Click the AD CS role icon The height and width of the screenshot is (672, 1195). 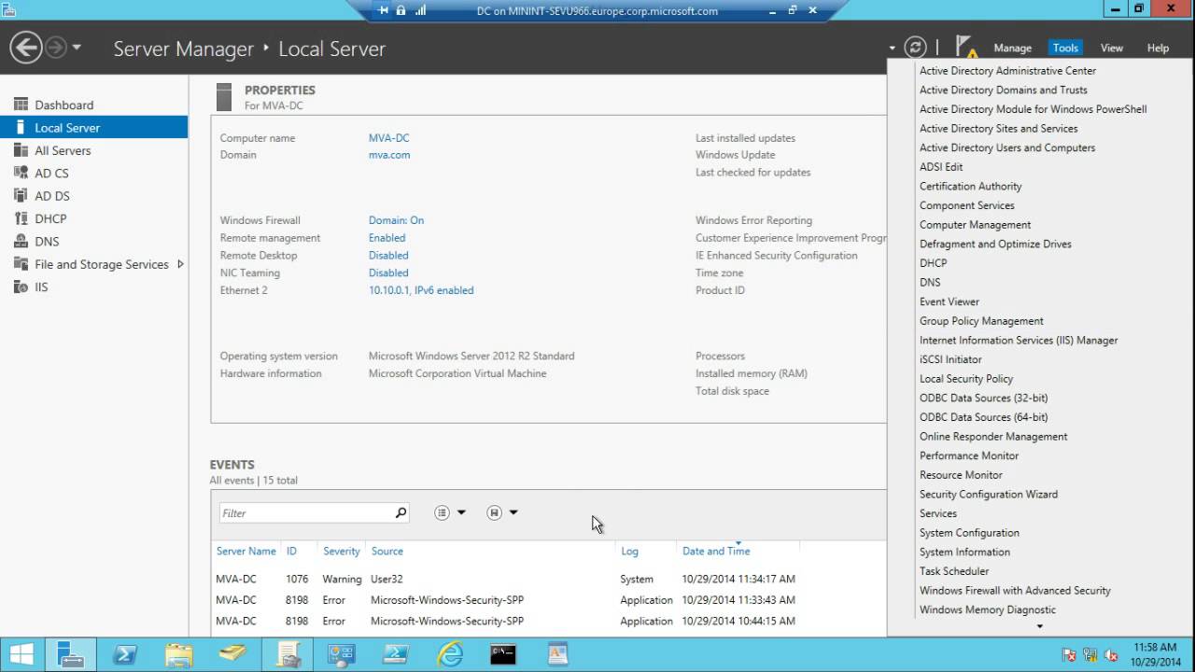tap(21, 173)
